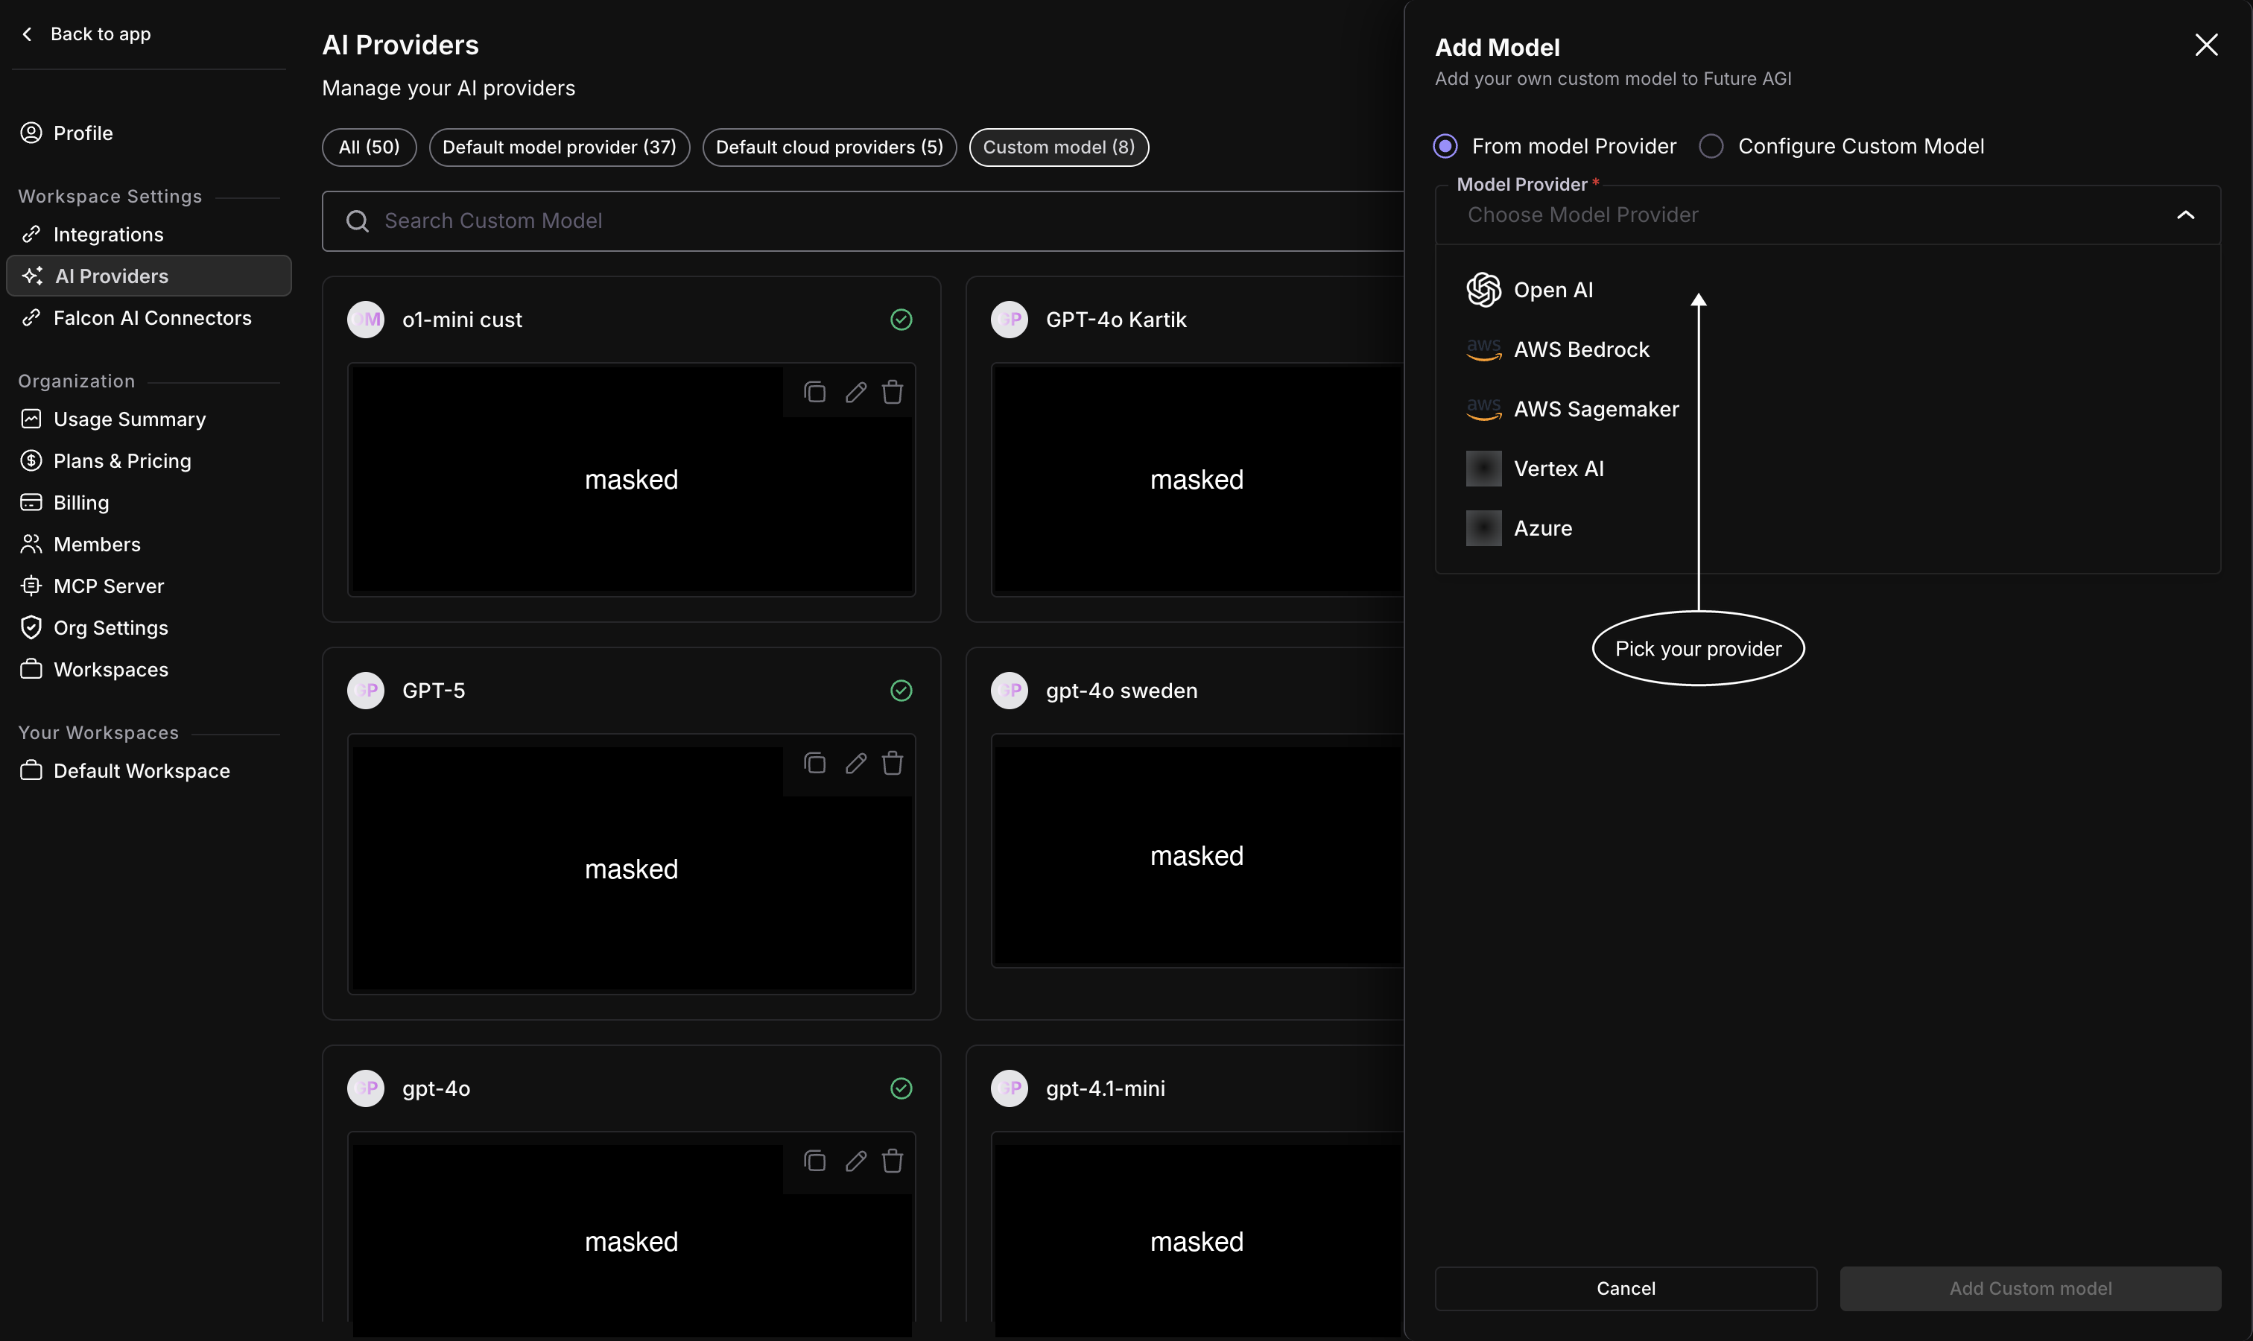
Task: Click the GPT-5 avatar icon
Action: pos(366,691)
